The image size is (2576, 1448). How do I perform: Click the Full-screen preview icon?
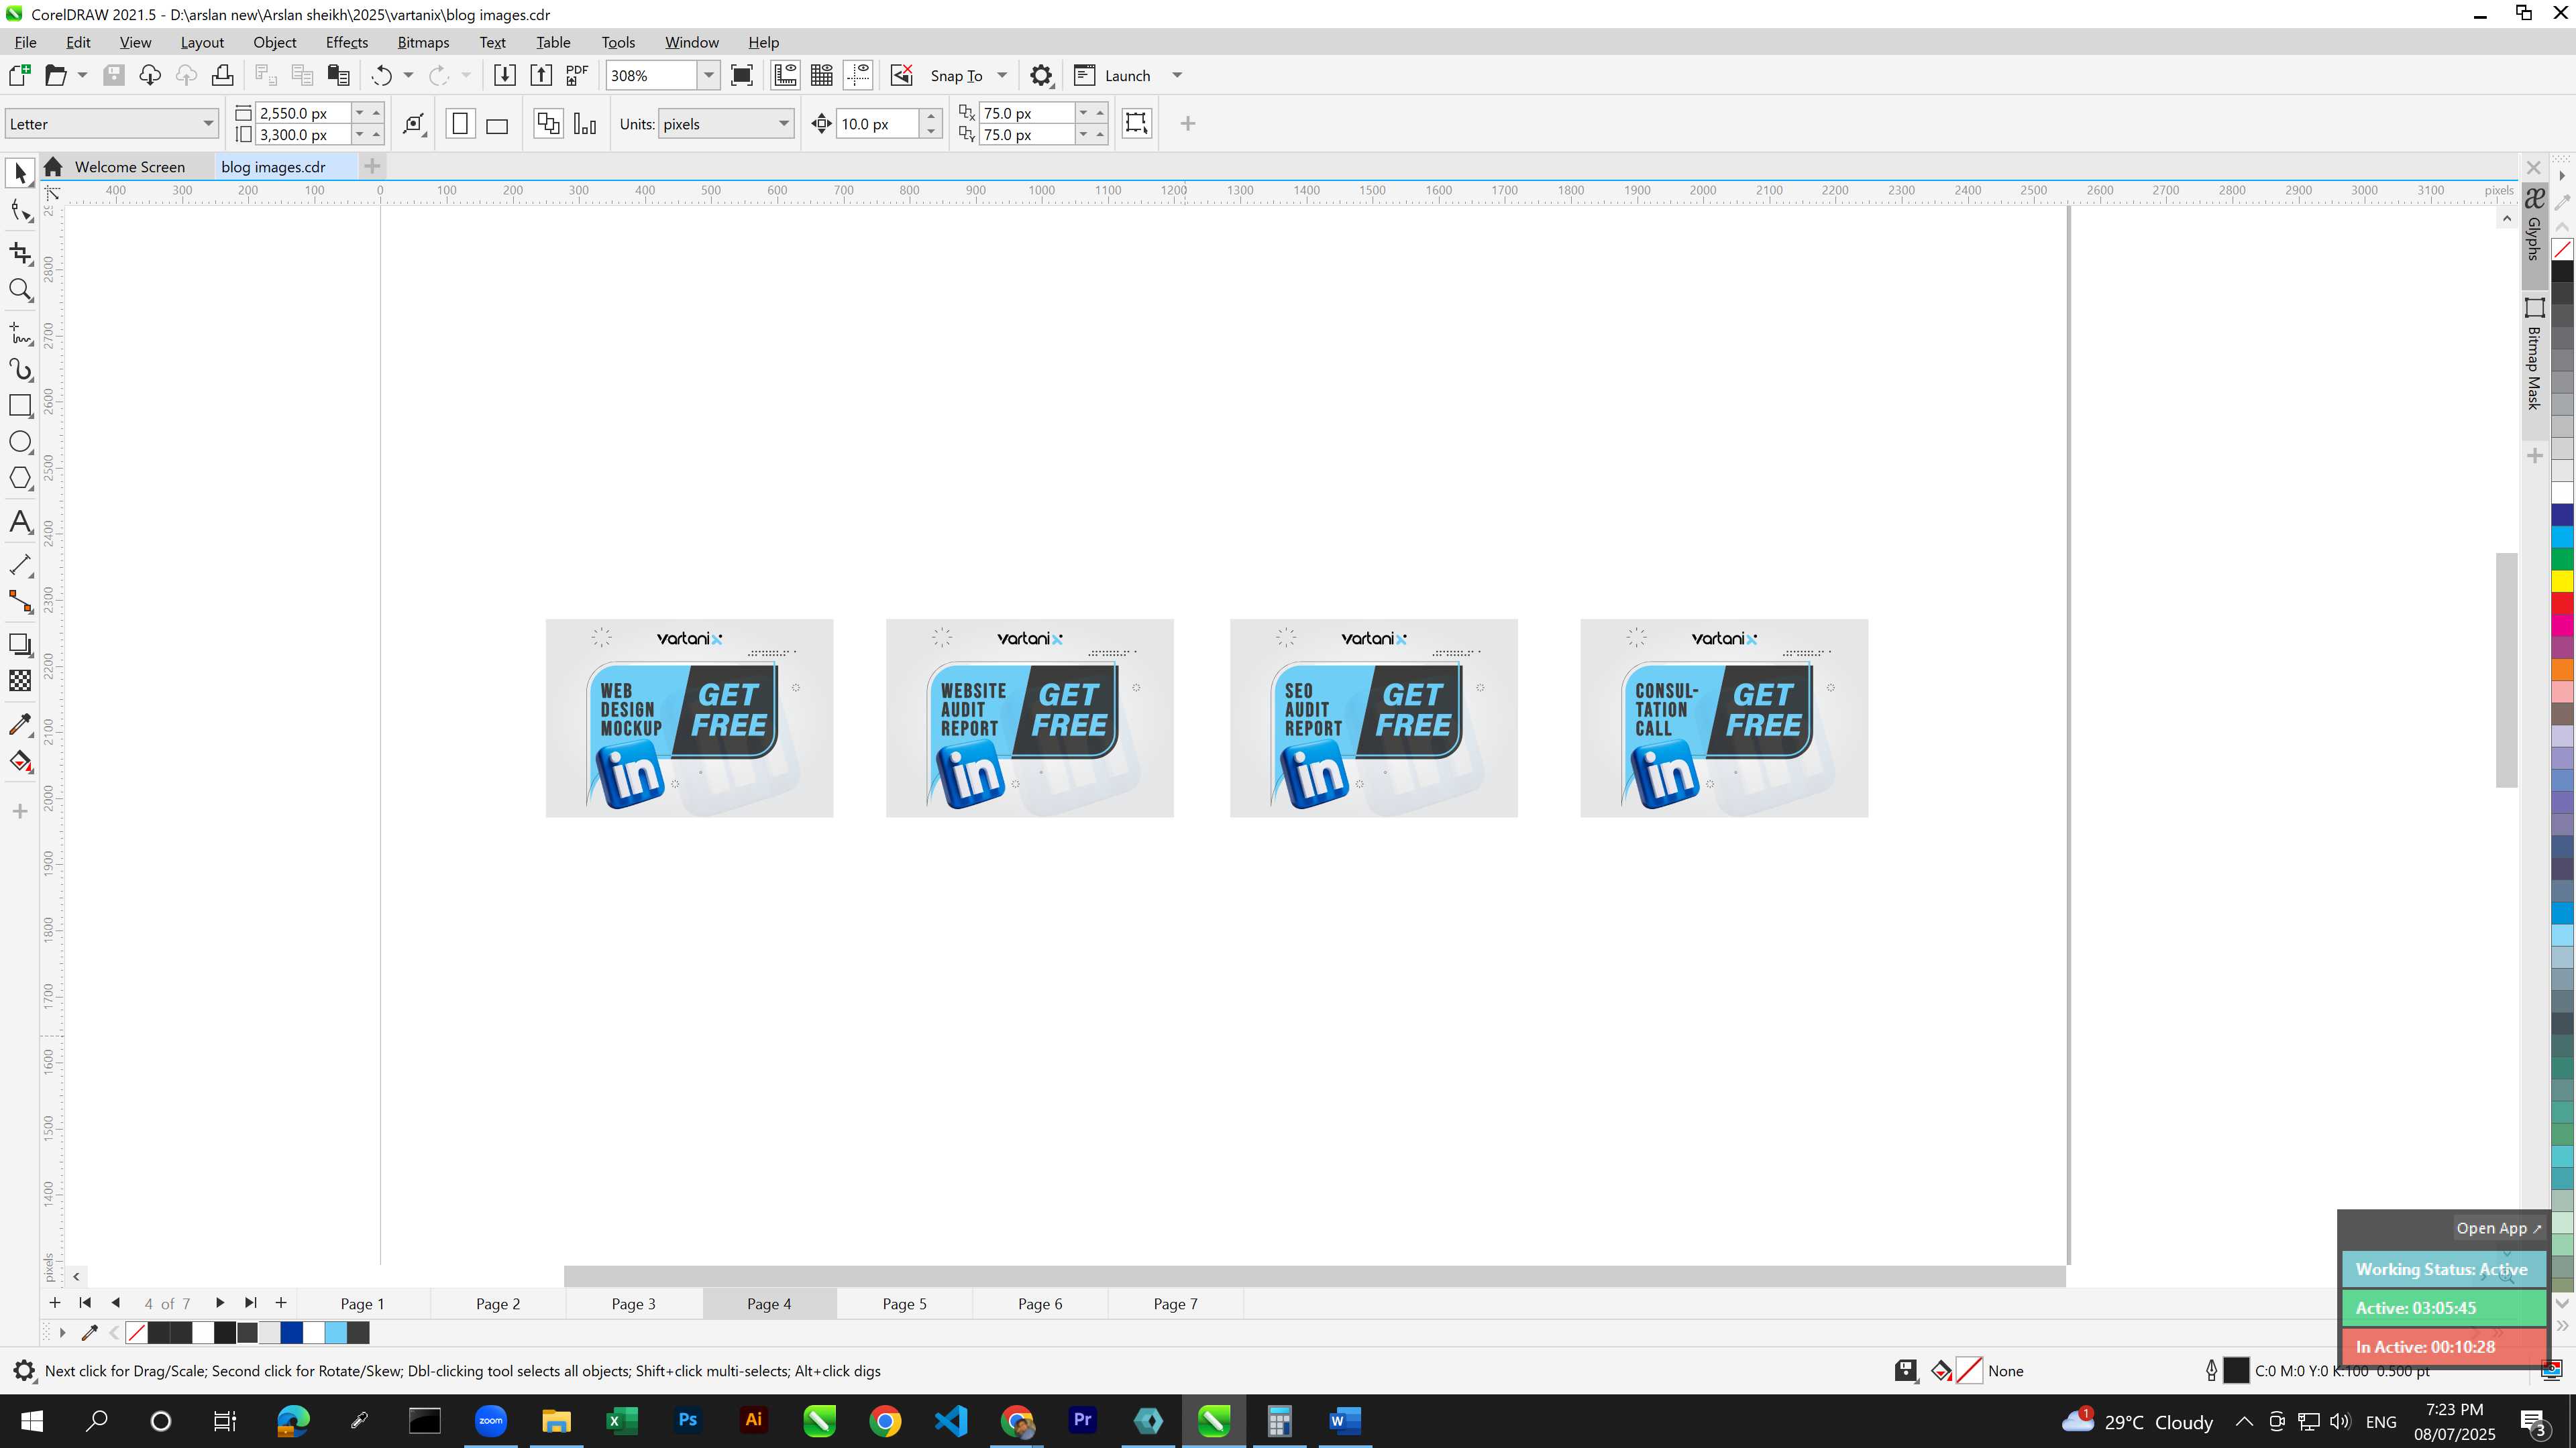point(742,75)
